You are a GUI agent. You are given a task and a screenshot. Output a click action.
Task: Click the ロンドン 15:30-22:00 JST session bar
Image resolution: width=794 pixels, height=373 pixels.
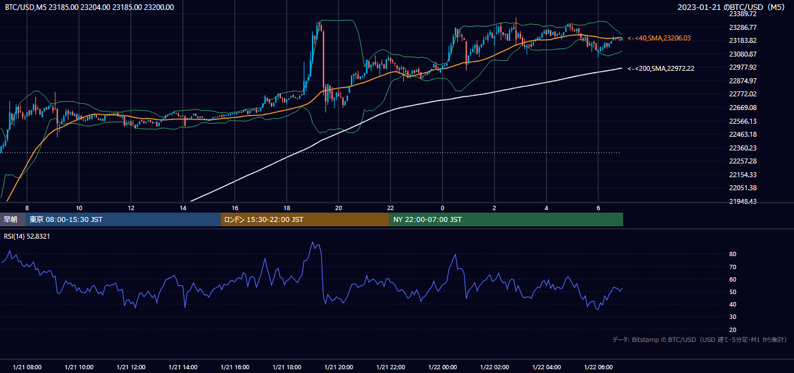[305, 219]
